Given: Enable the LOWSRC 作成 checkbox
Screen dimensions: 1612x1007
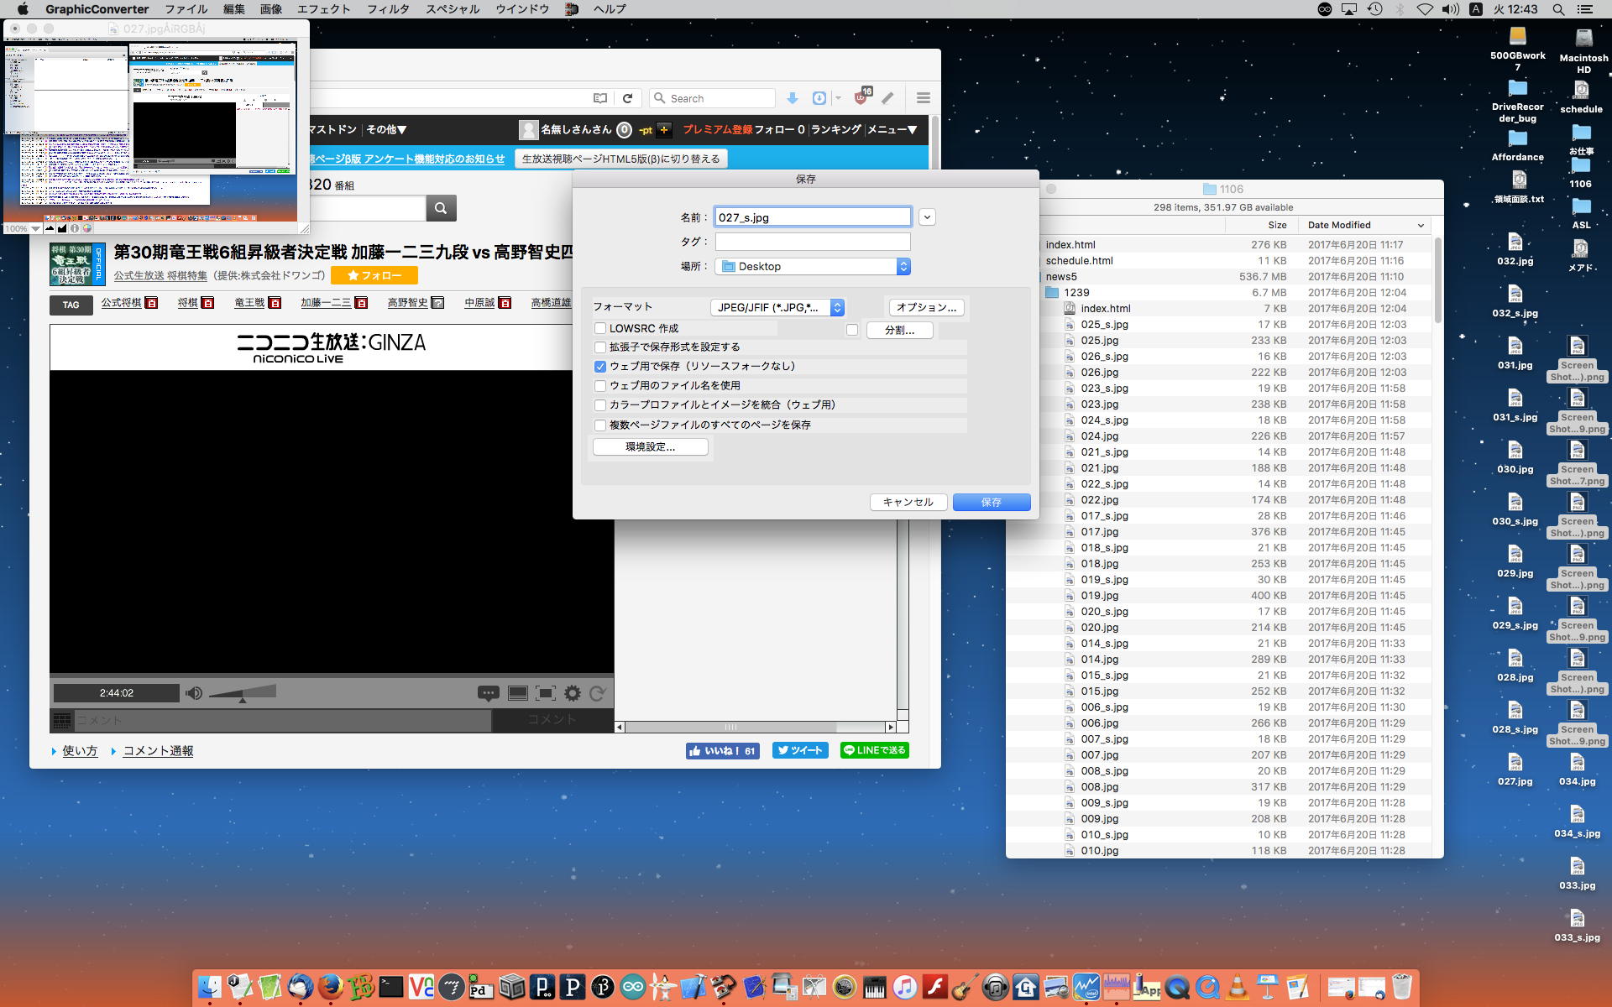Looking at the screenshot, I should [x=600, y=329].
